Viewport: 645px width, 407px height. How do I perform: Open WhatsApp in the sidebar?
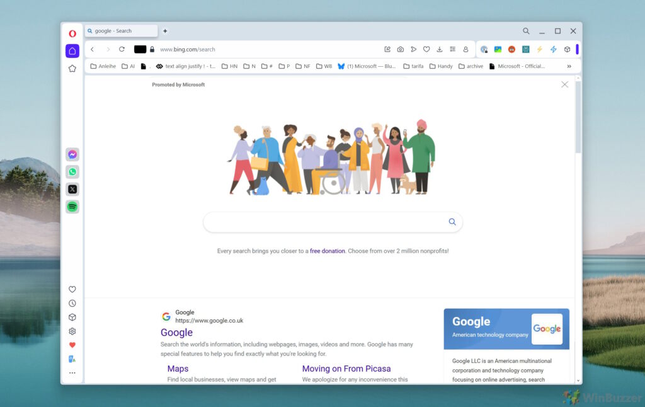point(72,171)
